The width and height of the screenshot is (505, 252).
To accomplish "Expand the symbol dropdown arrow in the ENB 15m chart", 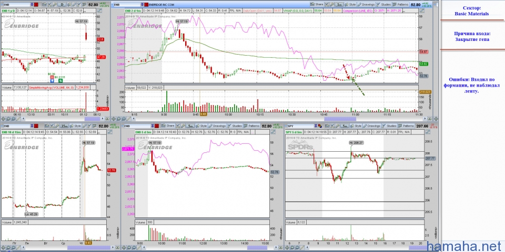I will point(32,126).
